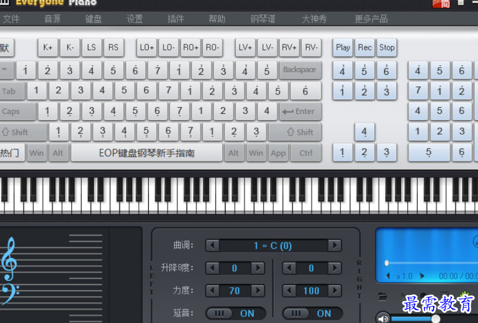This screenshot has height=323, width=478.
Task: Click the LV- velocity button
Action: click(x=267, y=48)
